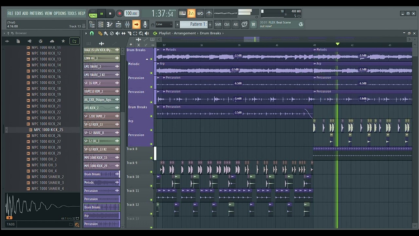Screen dimensions: 419x236
Task: Open the piano roll view icon
Action: click(x=110, y=24)
